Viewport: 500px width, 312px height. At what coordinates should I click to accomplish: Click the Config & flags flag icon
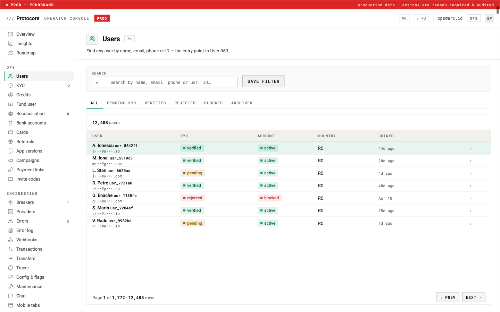10,277
